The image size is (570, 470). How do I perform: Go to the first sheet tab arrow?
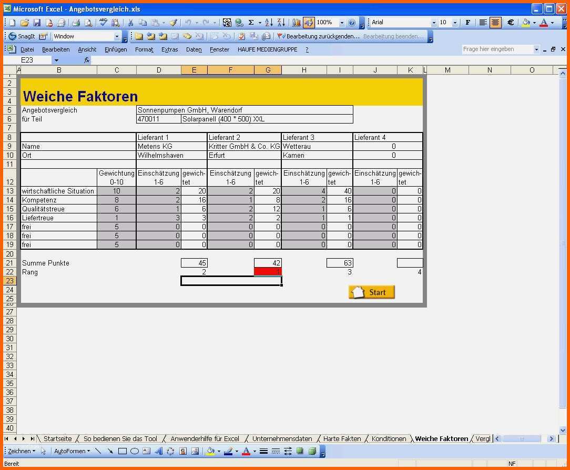6,439
